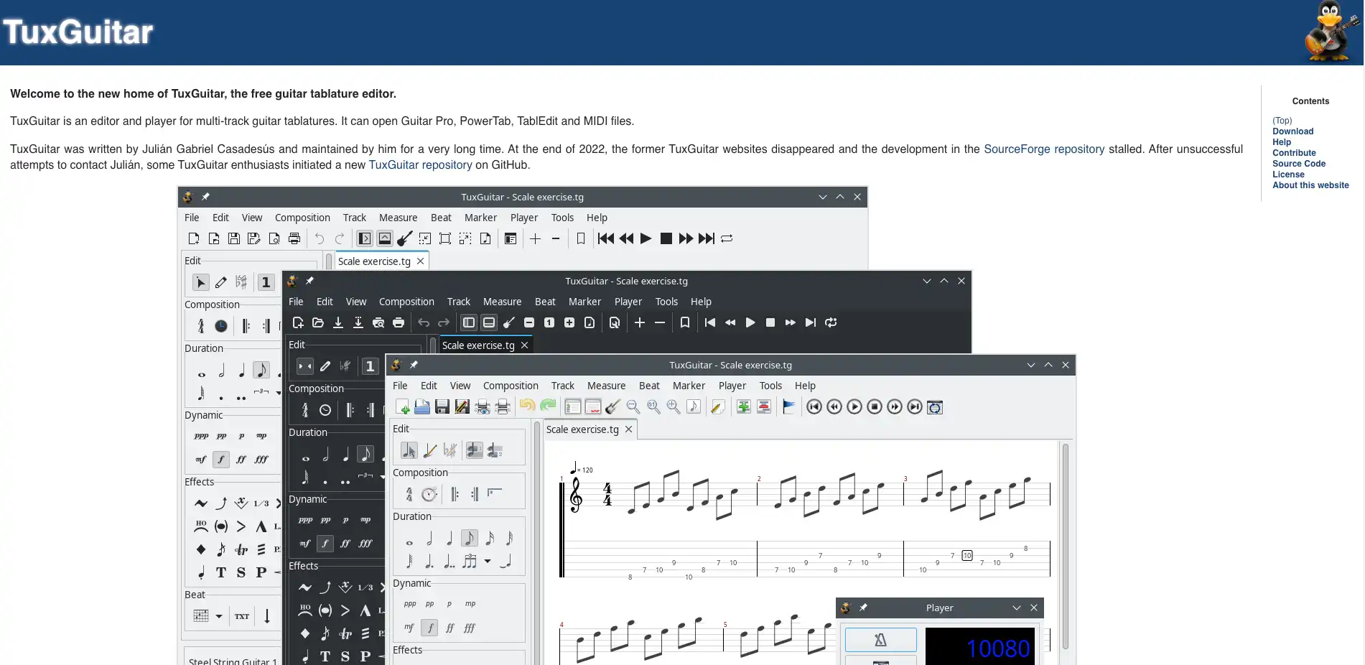Click skip-to-first-measure button in front window
This screenshot has width=1365, height=665.
814,407
